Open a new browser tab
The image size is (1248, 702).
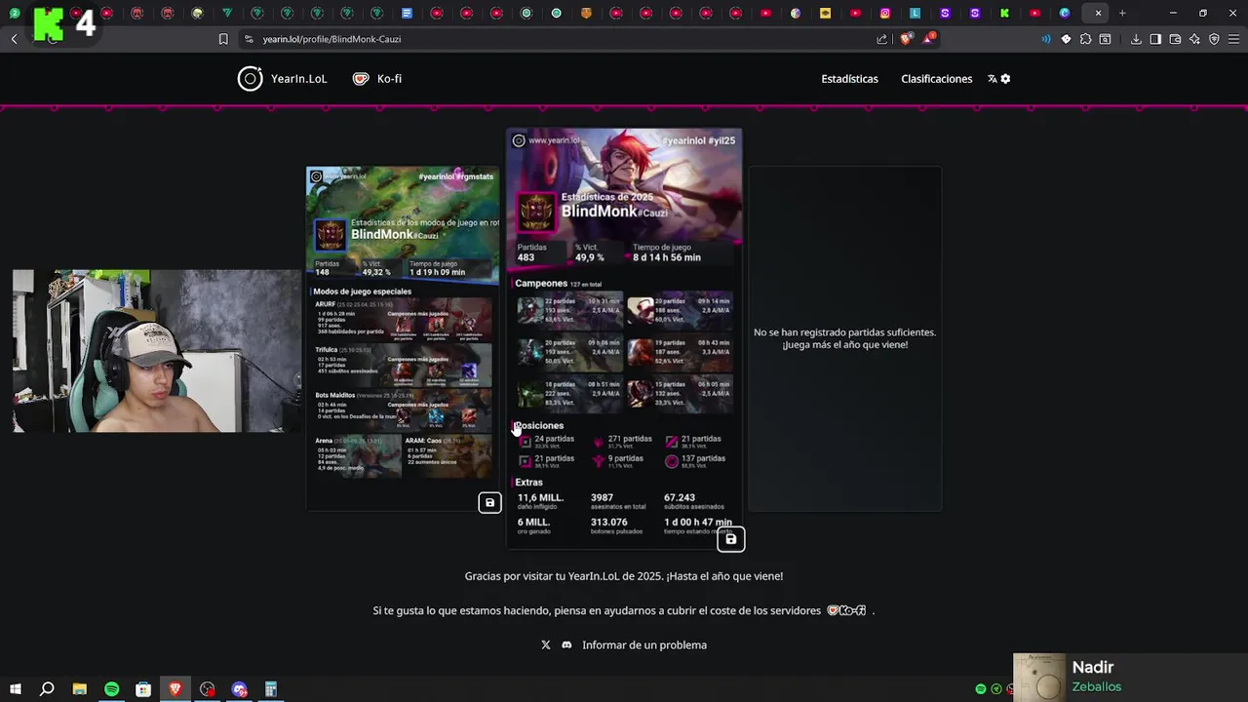[1122, 13]
